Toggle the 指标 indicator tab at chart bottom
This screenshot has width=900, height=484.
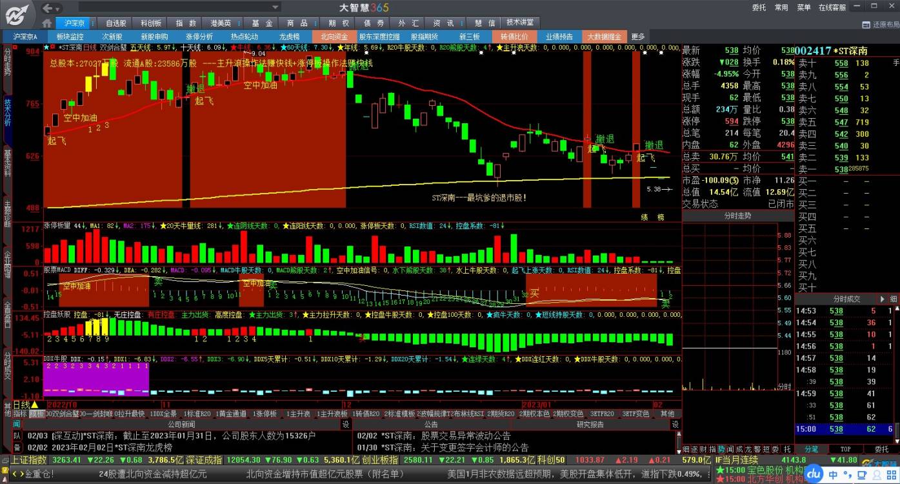click(20, 414)
